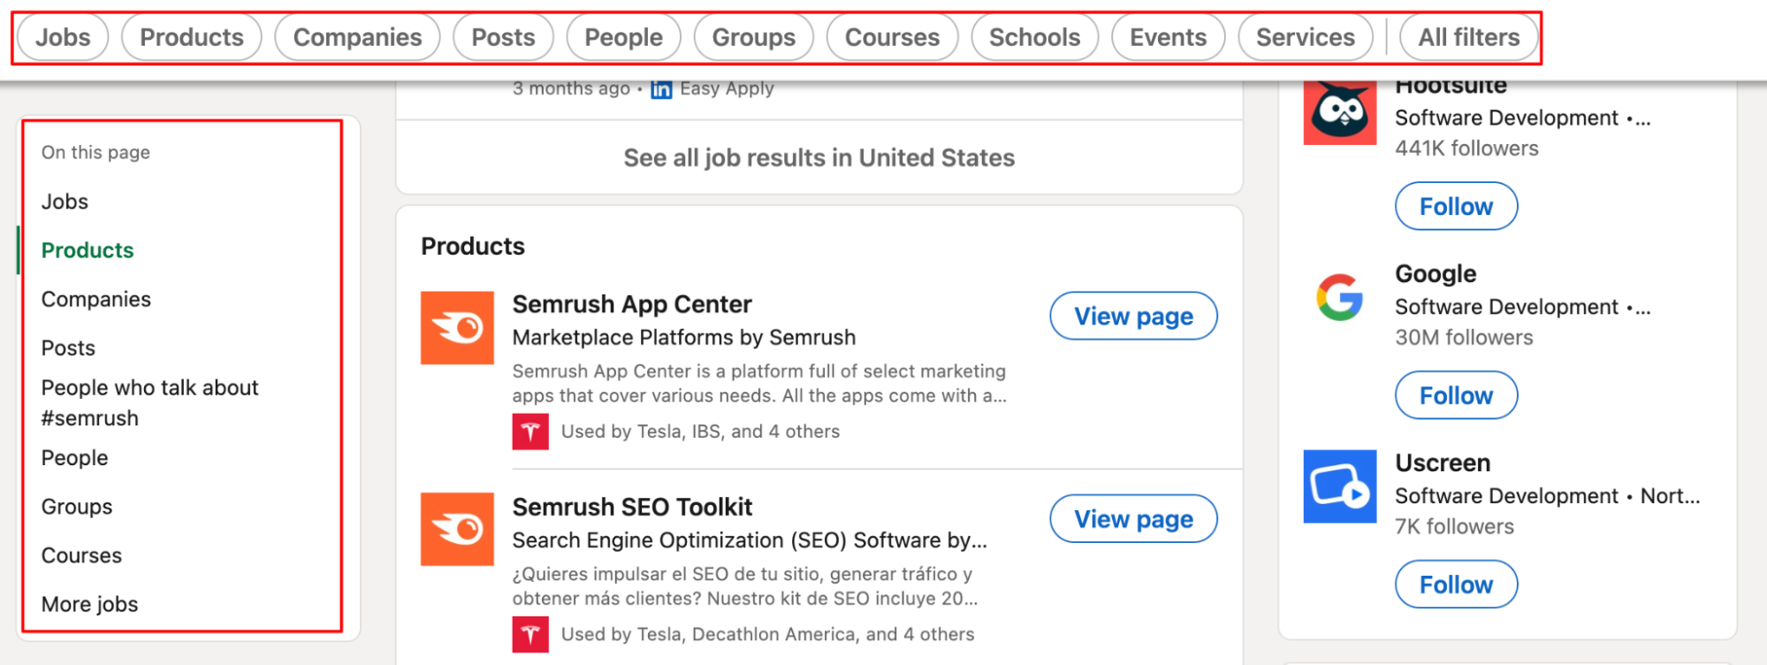See all job results in United States
The width and height of the screenshot is (1767, 665).
[x=819, y=157]
